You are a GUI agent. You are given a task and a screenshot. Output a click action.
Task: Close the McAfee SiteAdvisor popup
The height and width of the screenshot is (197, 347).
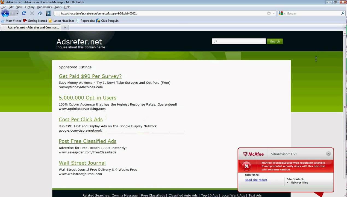tap(328, 154)
